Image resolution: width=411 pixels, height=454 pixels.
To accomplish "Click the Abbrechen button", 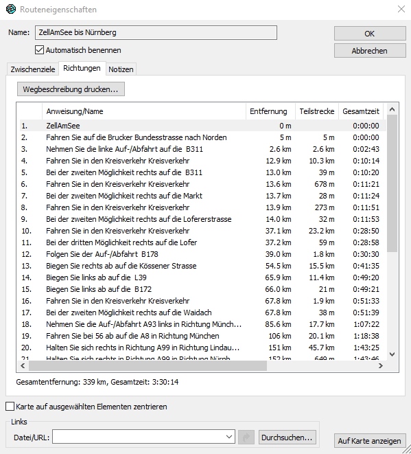I will click(370, 51).
